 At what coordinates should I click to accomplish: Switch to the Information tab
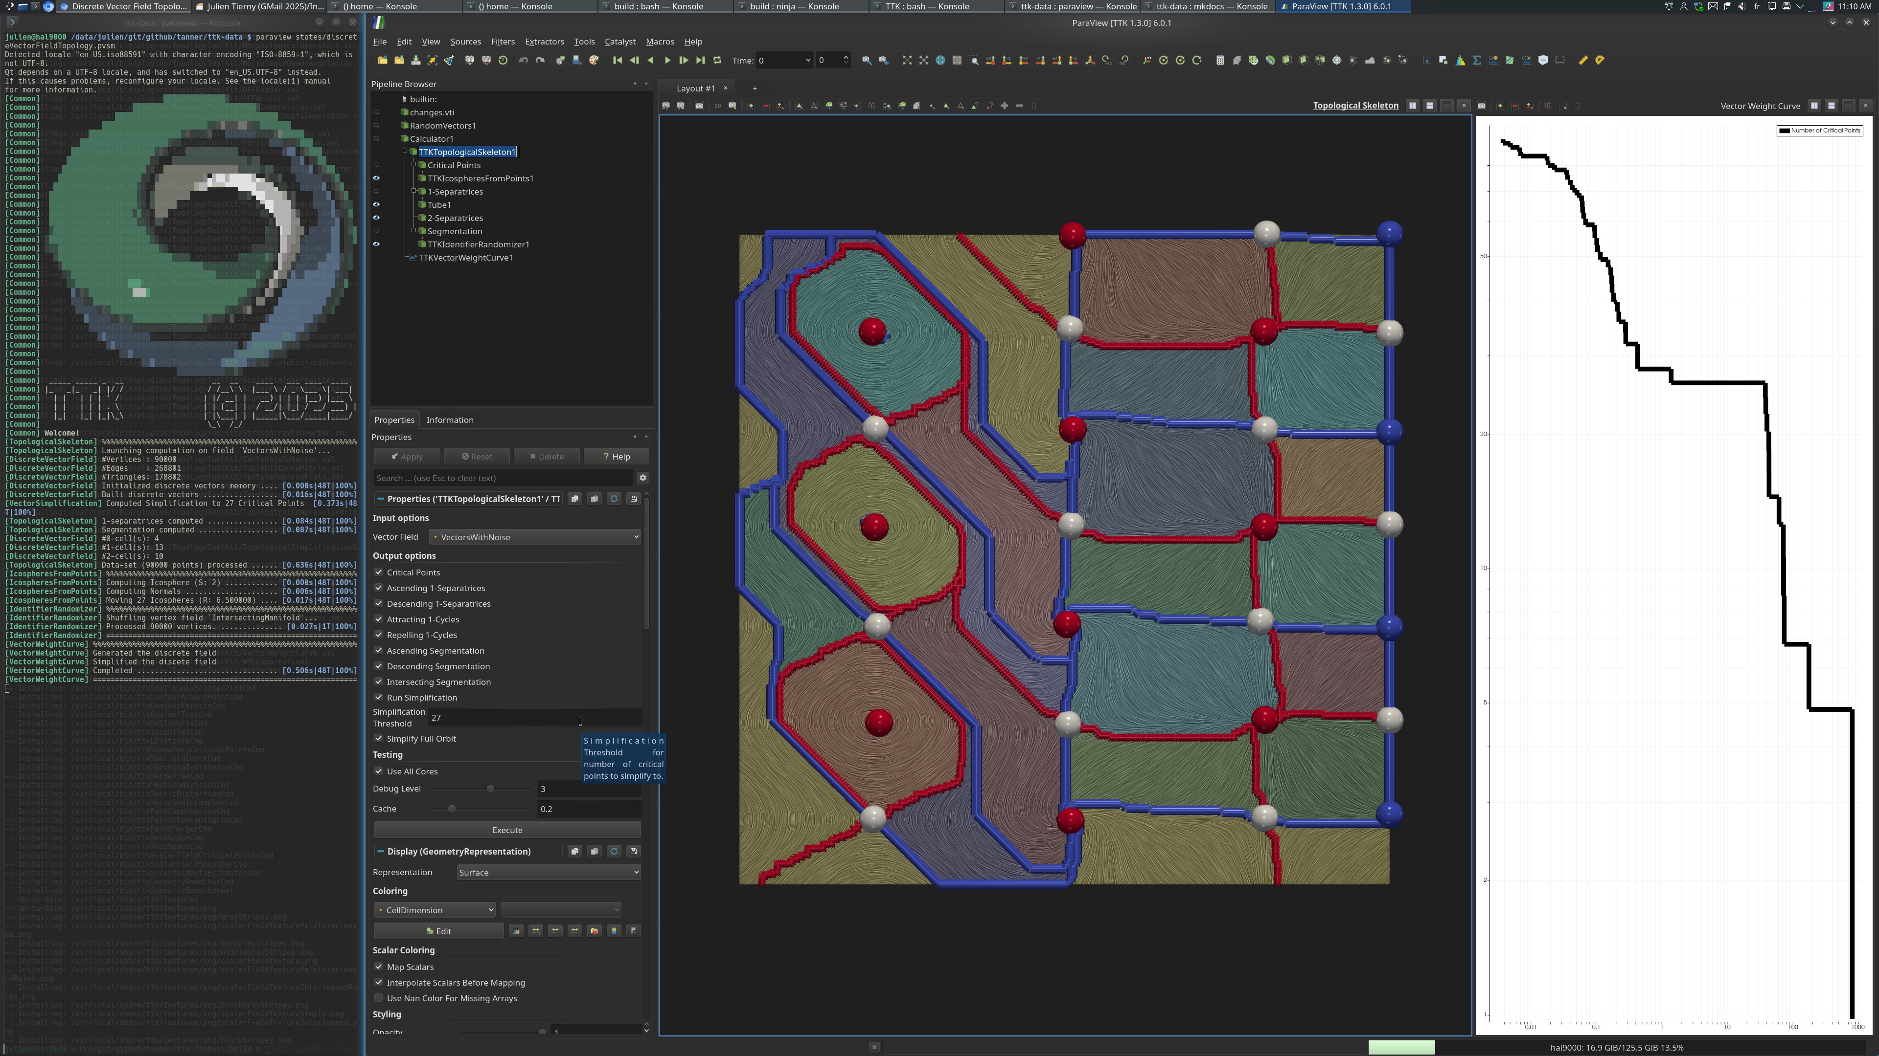pyautogui.click(x=449, y=420)
